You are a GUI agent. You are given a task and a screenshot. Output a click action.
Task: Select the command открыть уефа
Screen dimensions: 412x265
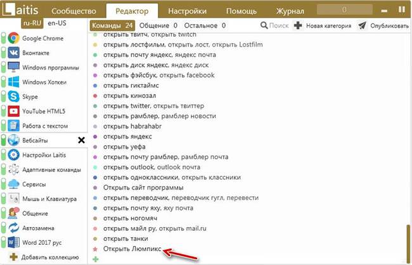(x=124, y=147)
